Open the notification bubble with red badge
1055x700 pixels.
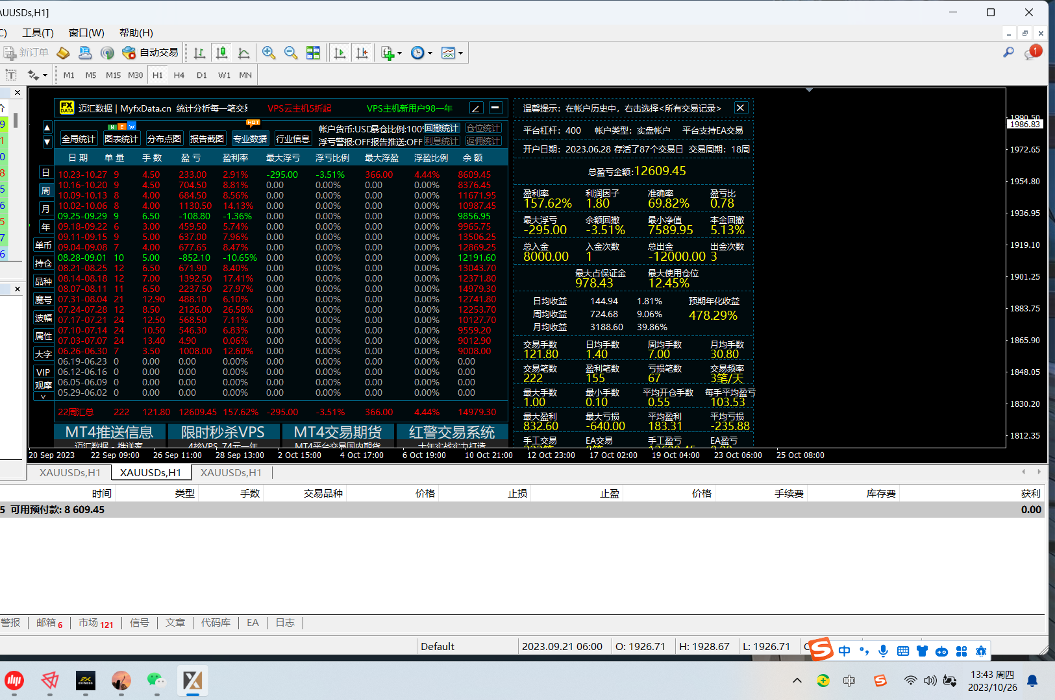[1032, 53]
